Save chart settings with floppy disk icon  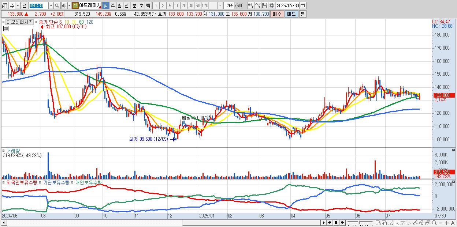tap(264, 5)
